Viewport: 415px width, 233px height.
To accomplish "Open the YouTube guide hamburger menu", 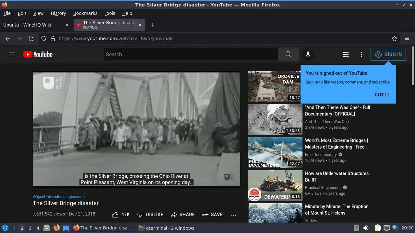I will (x=12, y=54).
